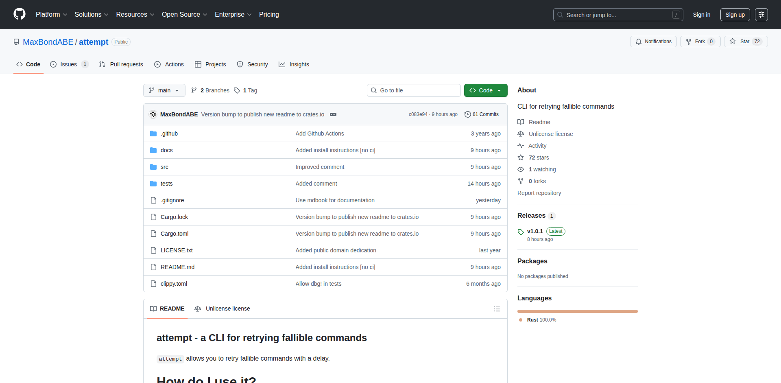Open the main branch selector dropdown
This screenshot has width=781, height=383.
164,90
